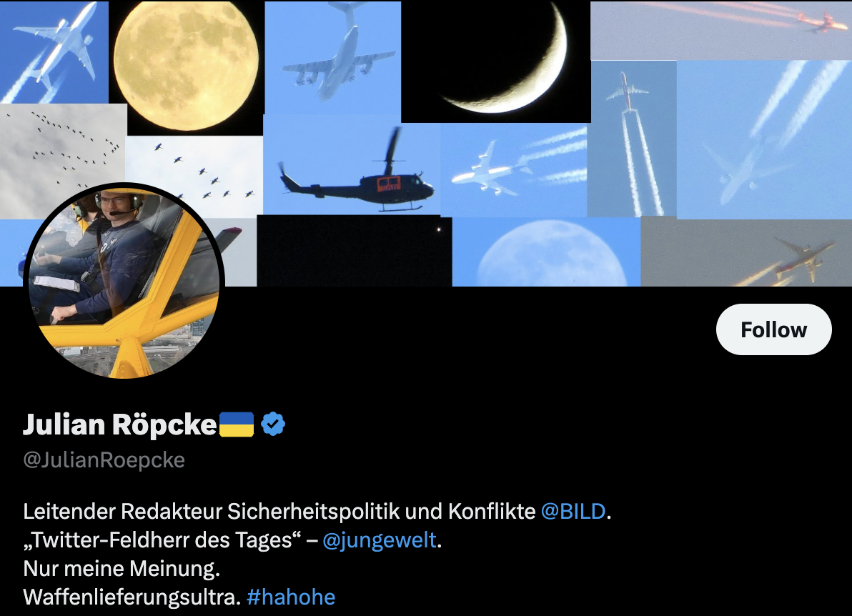852x616 pixels.
Task: Click the @JulianRoepcke handle text
Action: click(x=104, y=461)
